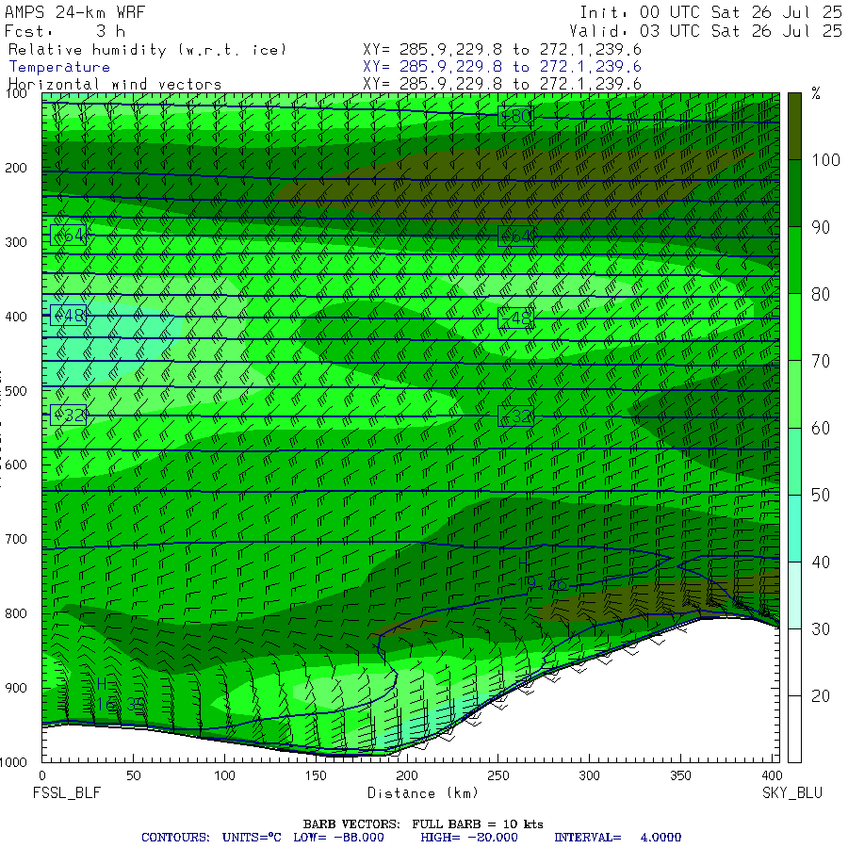Pick the colorbar segment between 50 and 60

pos(794,462)
